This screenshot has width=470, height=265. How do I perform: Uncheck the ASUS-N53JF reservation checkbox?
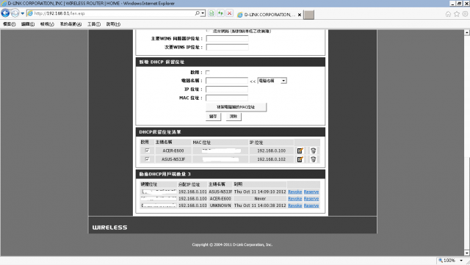pyautogui.click(x=147, y=159)
